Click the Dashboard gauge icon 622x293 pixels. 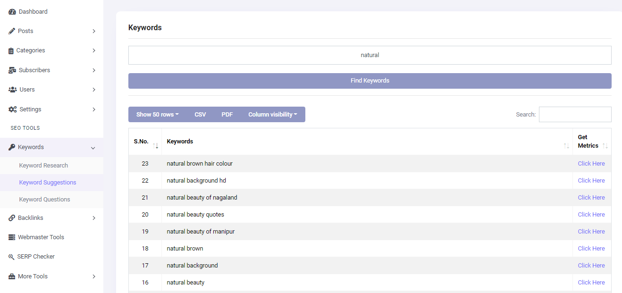12,12
